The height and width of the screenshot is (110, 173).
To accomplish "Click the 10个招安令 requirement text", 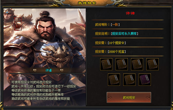I will (117, 43).
